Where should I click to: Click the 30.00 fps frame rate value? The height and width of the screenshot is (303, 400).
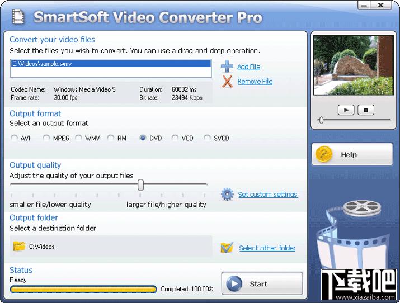(x=65, y=98)
